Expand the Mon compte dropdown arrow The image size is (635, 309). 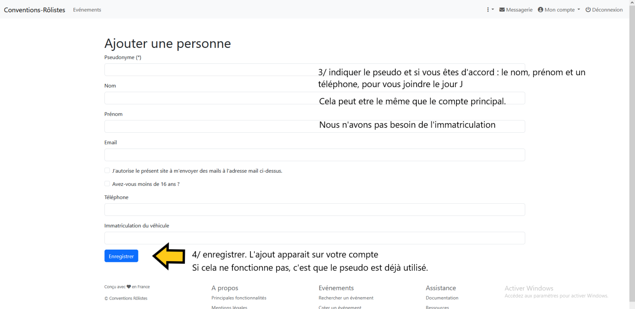[579, 10]
